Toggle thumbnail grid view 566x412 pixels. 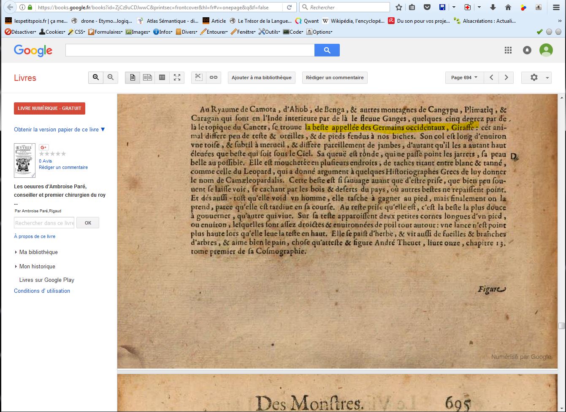click(162, 78)
